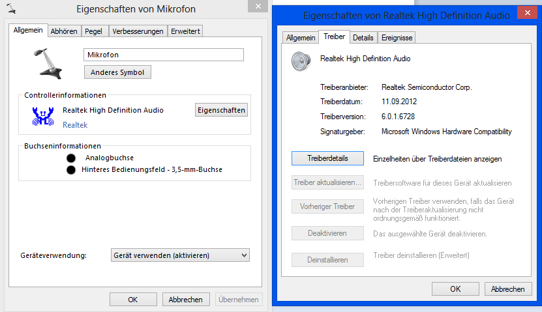Click Realtek High Definition Audio device heading

click(x=365, y=59)
